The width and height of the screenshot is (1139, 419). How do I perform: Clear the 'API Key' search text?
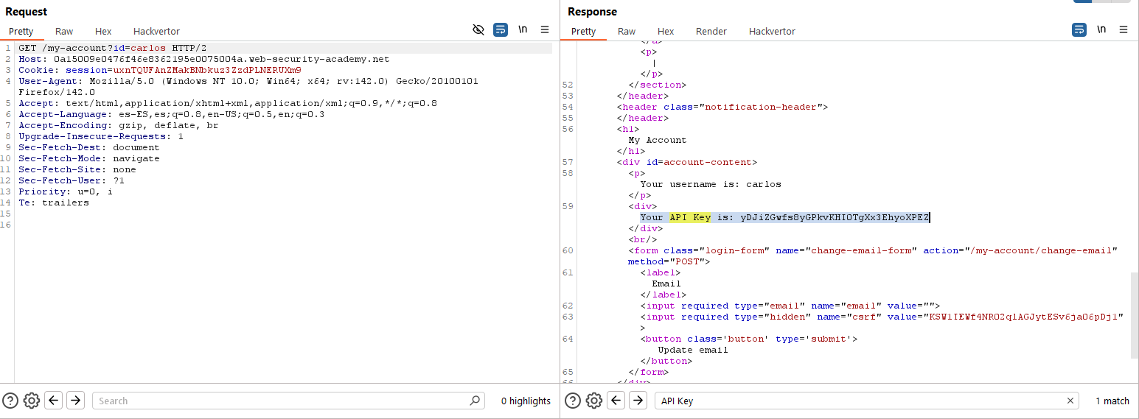coord(1070,401)
